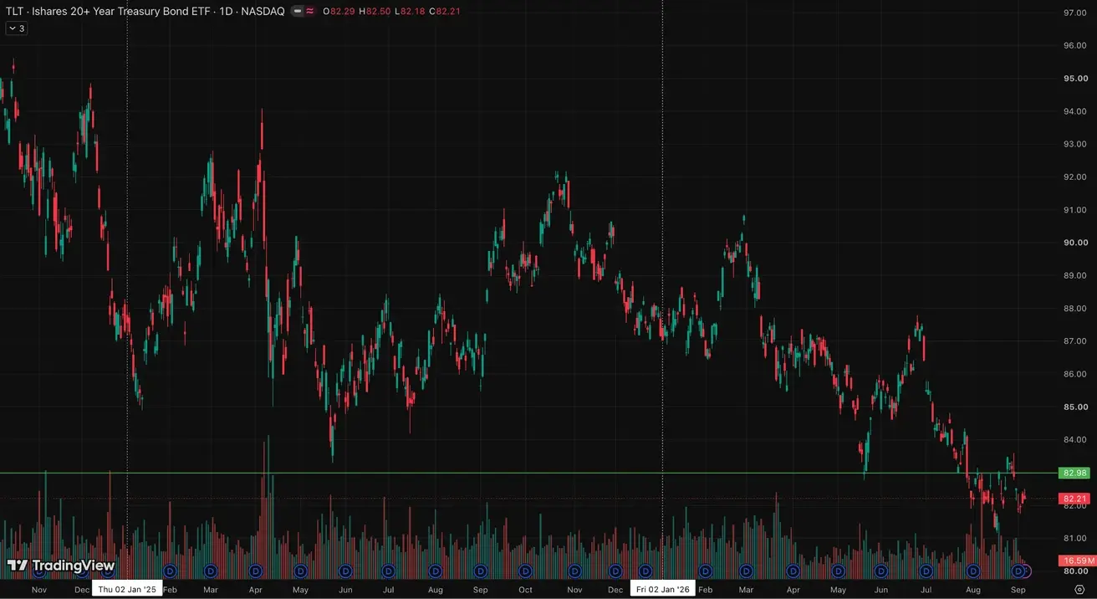This screenshot has width=1097, height=599.
Task: Click the 92.00 price axis label
Action: 1074,177
